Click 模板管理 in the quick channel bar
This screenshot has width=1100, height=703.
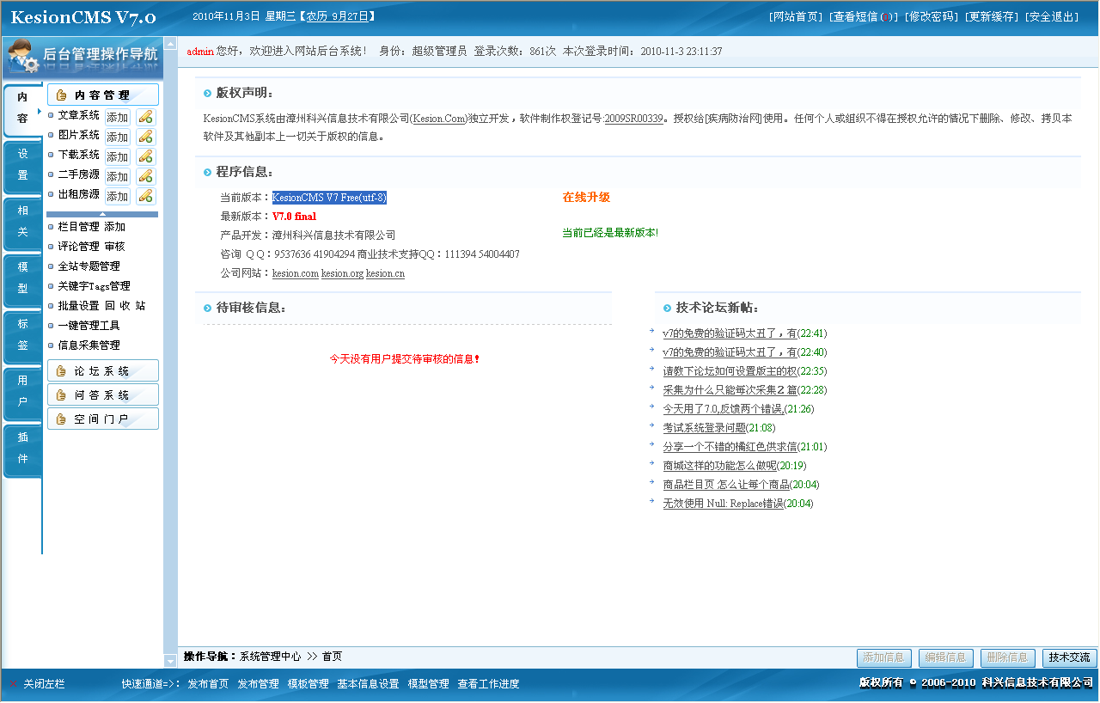click(x=308, y=684)
